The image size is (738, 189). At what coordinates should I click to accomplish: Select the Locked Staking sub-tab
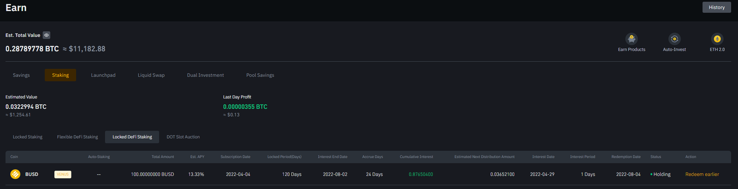click(28, 137)
